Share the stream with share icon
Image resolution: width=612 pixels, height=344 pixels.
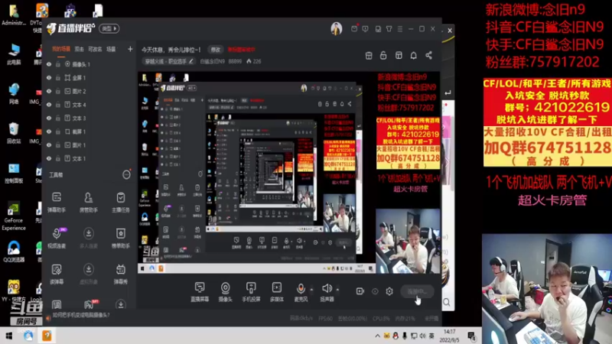(428, 55)
